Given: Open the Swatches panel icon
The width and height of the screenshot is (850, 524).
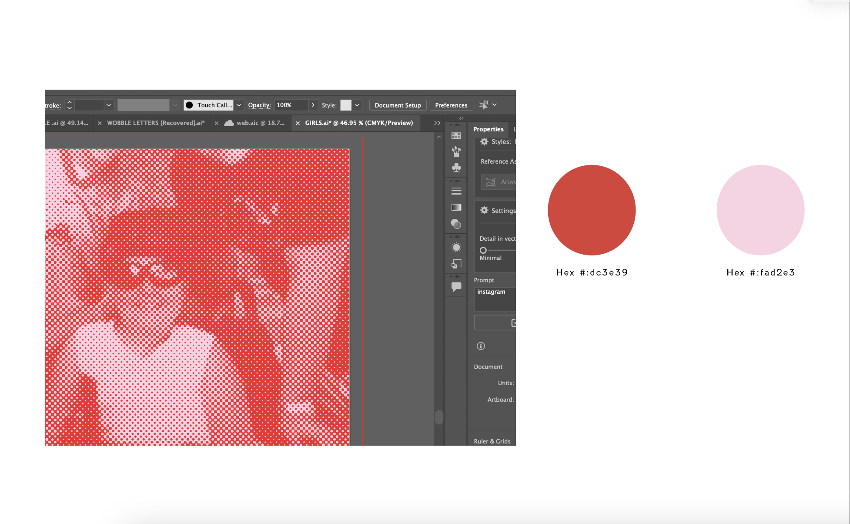Looking at the screenshot, I should (456, 136).
